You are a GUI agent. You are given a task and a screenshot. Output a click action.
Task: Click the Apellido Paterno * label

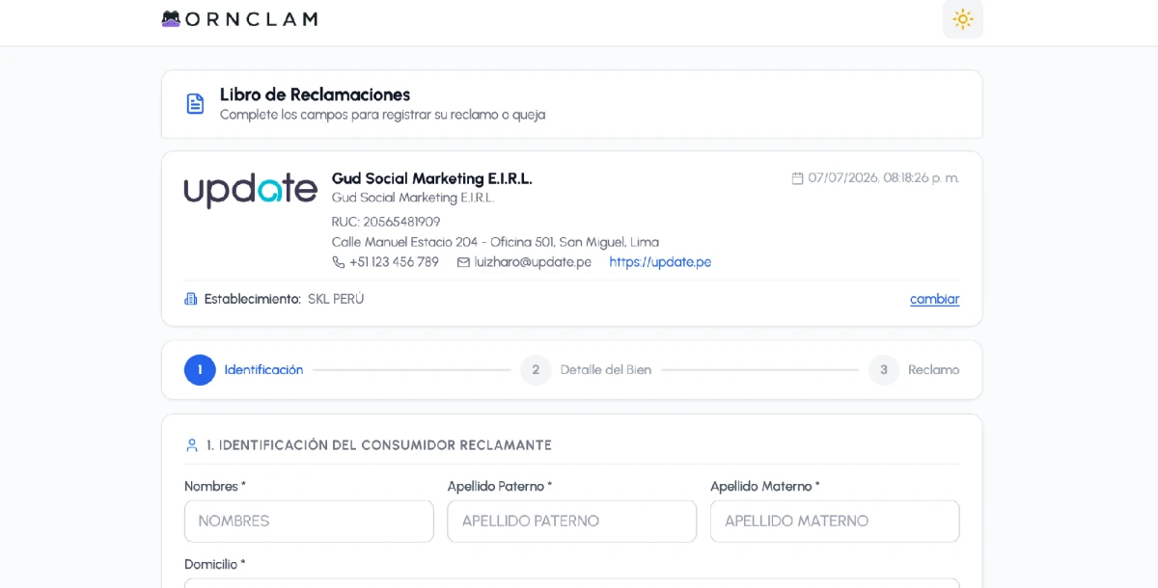[500, 487]
